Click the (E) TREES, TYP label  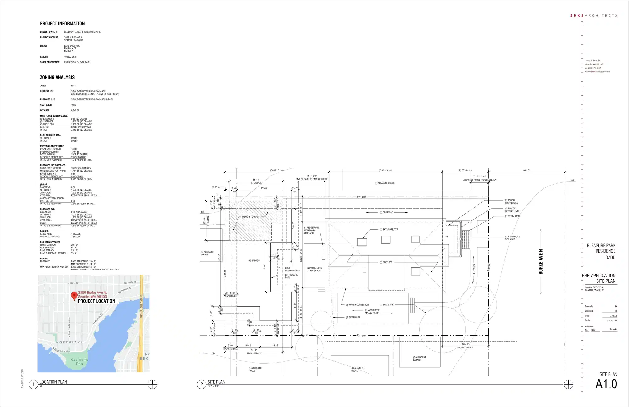coord(387,305)
